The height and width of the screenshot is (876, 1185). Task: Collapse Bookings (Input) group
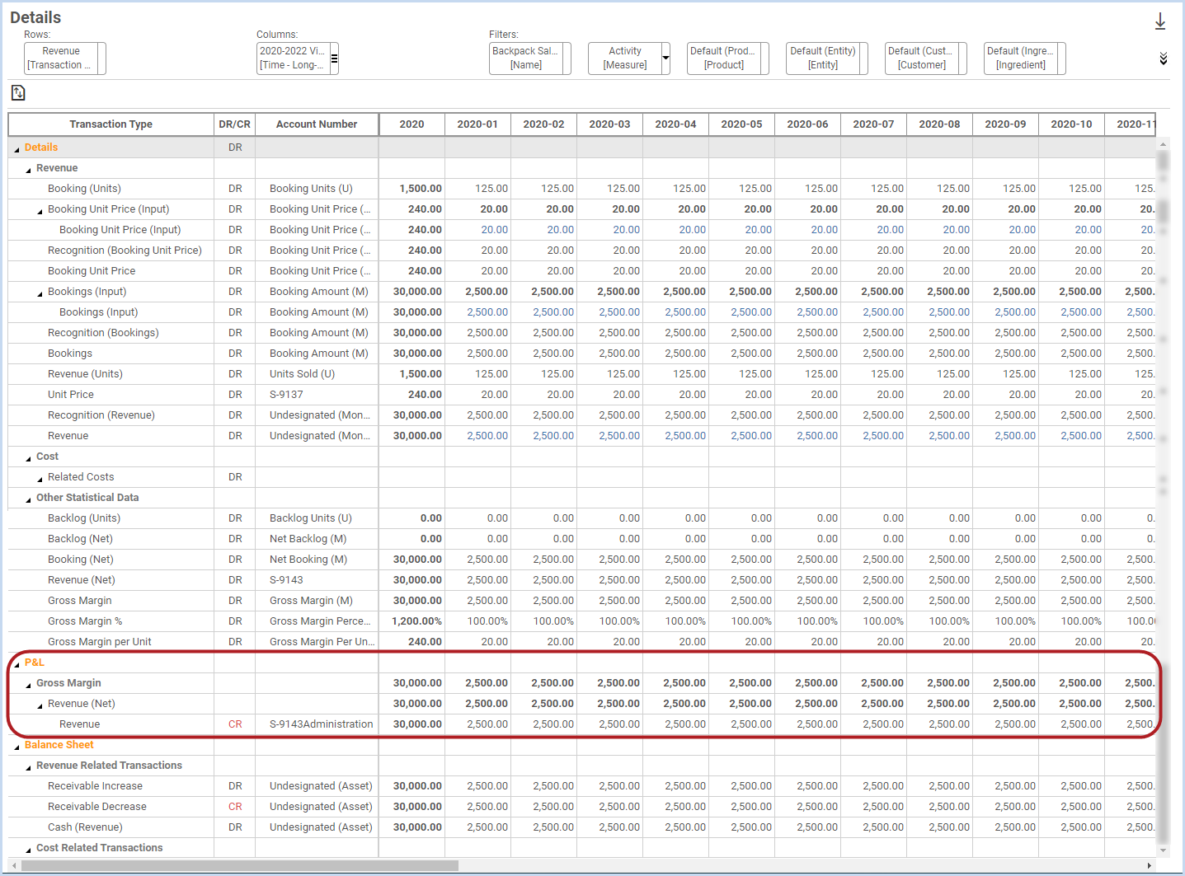point(40,293)
